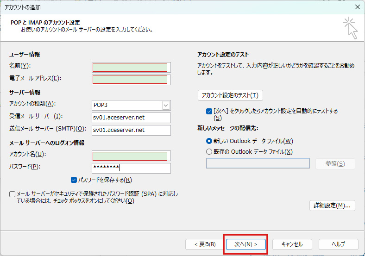The width and height of the screenshot is (365, 256).
Task: Select 新しい Outlook データ ファイル radio option
Action: pos(209,141)
